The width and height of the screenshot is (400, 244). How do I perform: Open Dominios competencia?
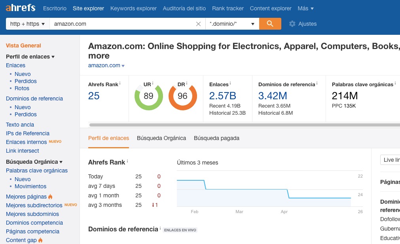pyautogui.click(x=34, y=223)
